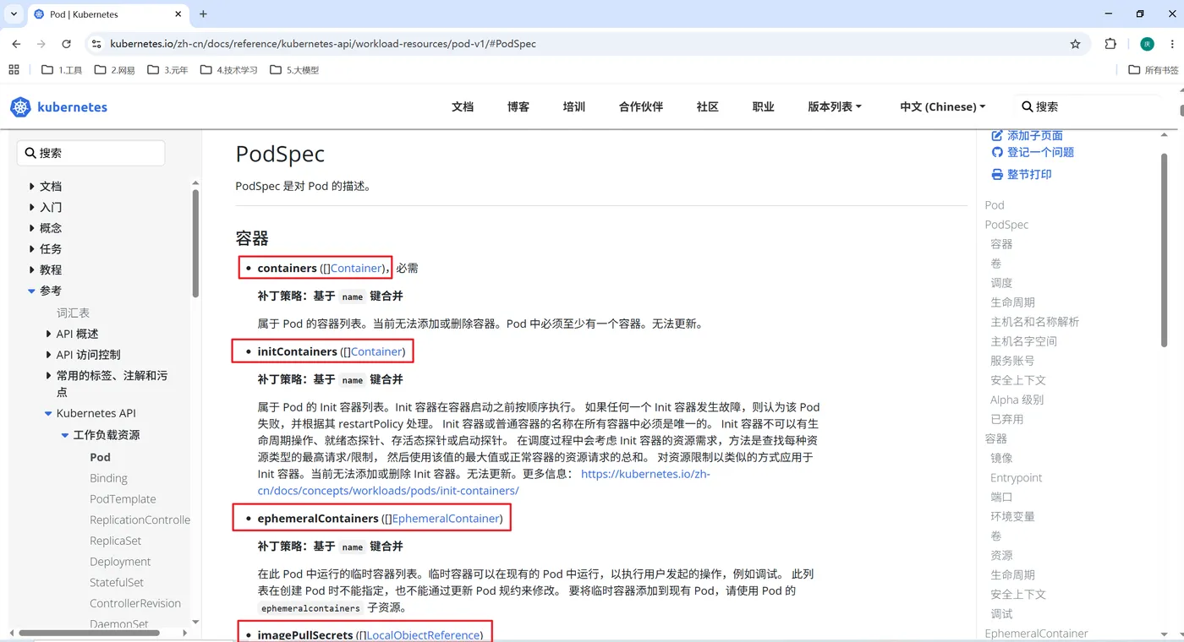
Task: Focus the top navigation 搜索 field
Action: click(1091, 106)
